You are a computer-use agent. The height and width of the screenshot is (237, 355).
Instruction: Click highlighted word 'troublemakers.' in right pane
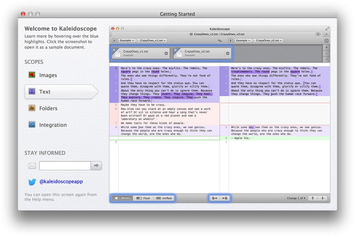point(242,72)
